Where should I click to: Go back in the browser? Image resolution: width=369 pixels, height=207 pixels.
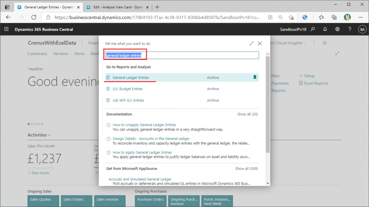pyautogui.click(x=9, y=17)
